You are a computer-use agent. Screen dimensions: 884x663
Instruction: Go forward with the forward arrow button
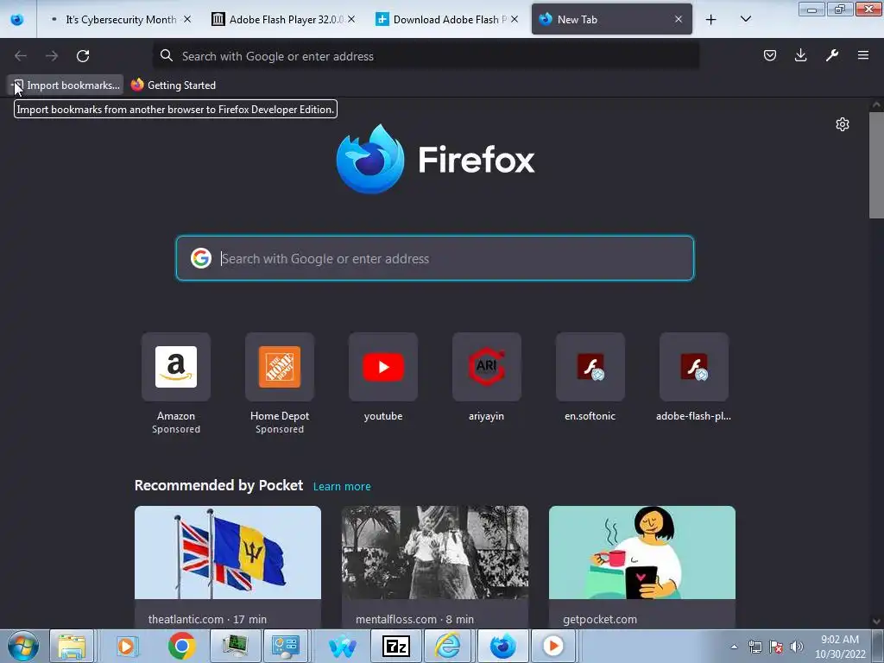(52, 56)
